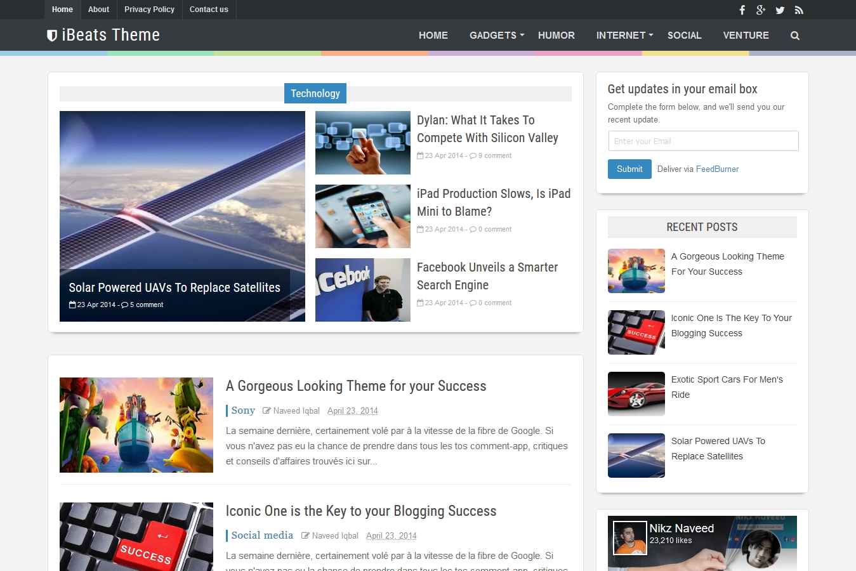Click the iBeats Theme site title

[111, 35]
